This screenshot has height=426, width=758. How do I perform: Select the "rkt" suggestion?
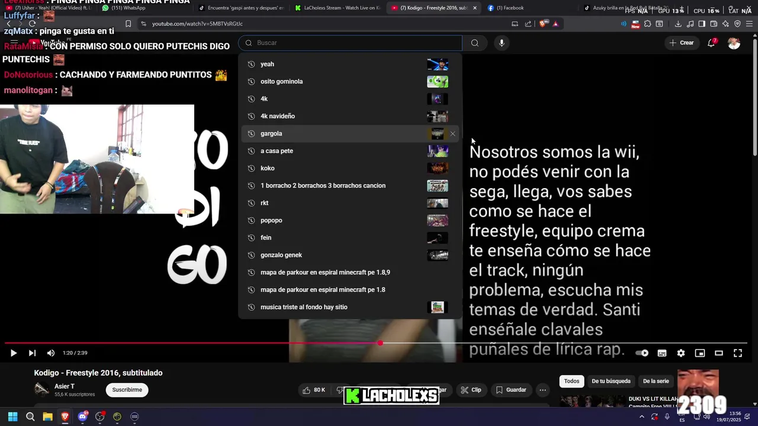pos(350,203)
